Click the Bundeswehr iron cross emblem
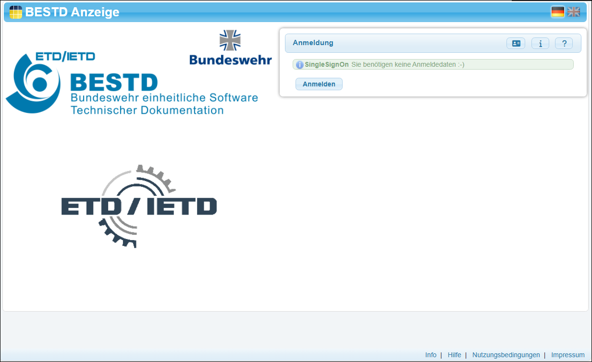The height and width of the screenshot is (362, 592). [231, 39]
